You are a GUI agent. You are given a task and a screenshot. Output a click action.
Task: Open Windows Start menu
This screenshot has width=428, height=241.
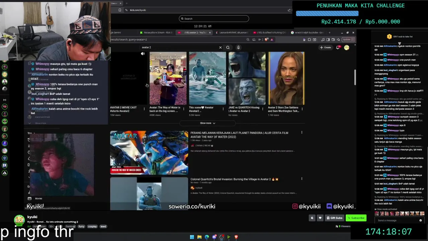point(192,237)
